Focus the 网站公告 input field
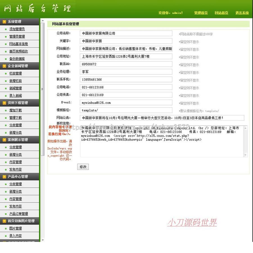Image resolution: width=253 pixels, height=253 pixels. 162,118
